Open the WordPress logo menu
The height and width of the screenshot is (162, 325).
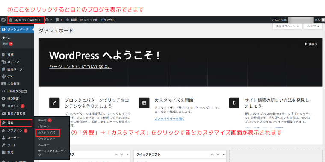[x=3, y=20]
